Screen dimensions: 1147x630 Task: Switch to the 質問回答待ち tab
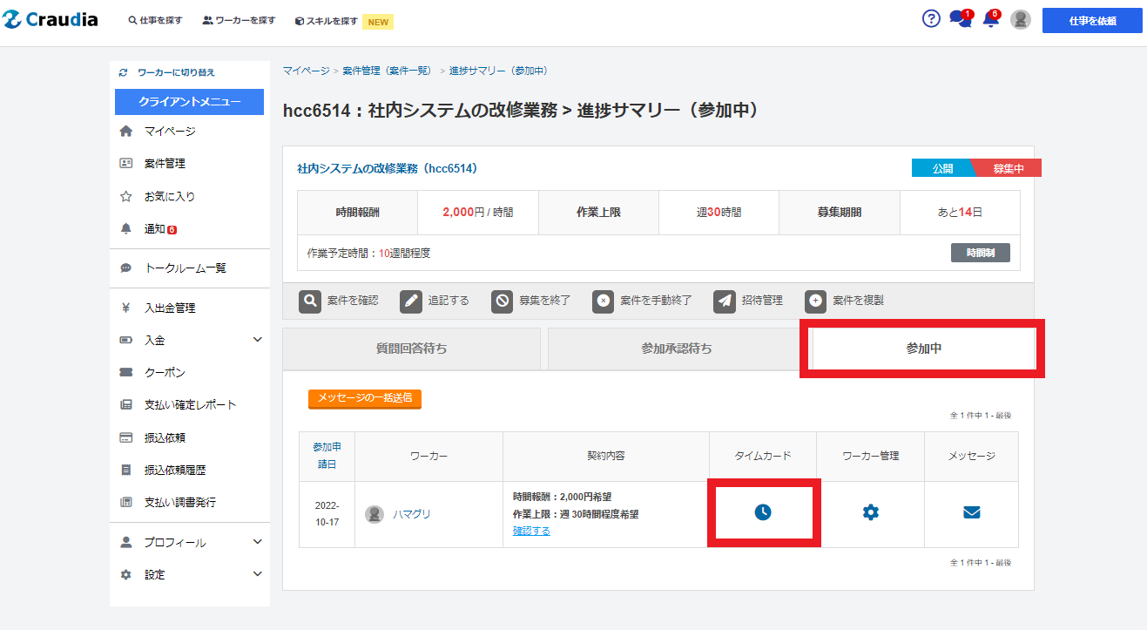click(x=411, y=349)
